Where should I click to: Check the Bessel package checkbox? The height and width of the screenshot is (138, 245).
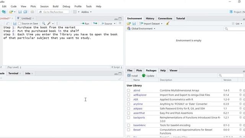(x=129, y=130)
